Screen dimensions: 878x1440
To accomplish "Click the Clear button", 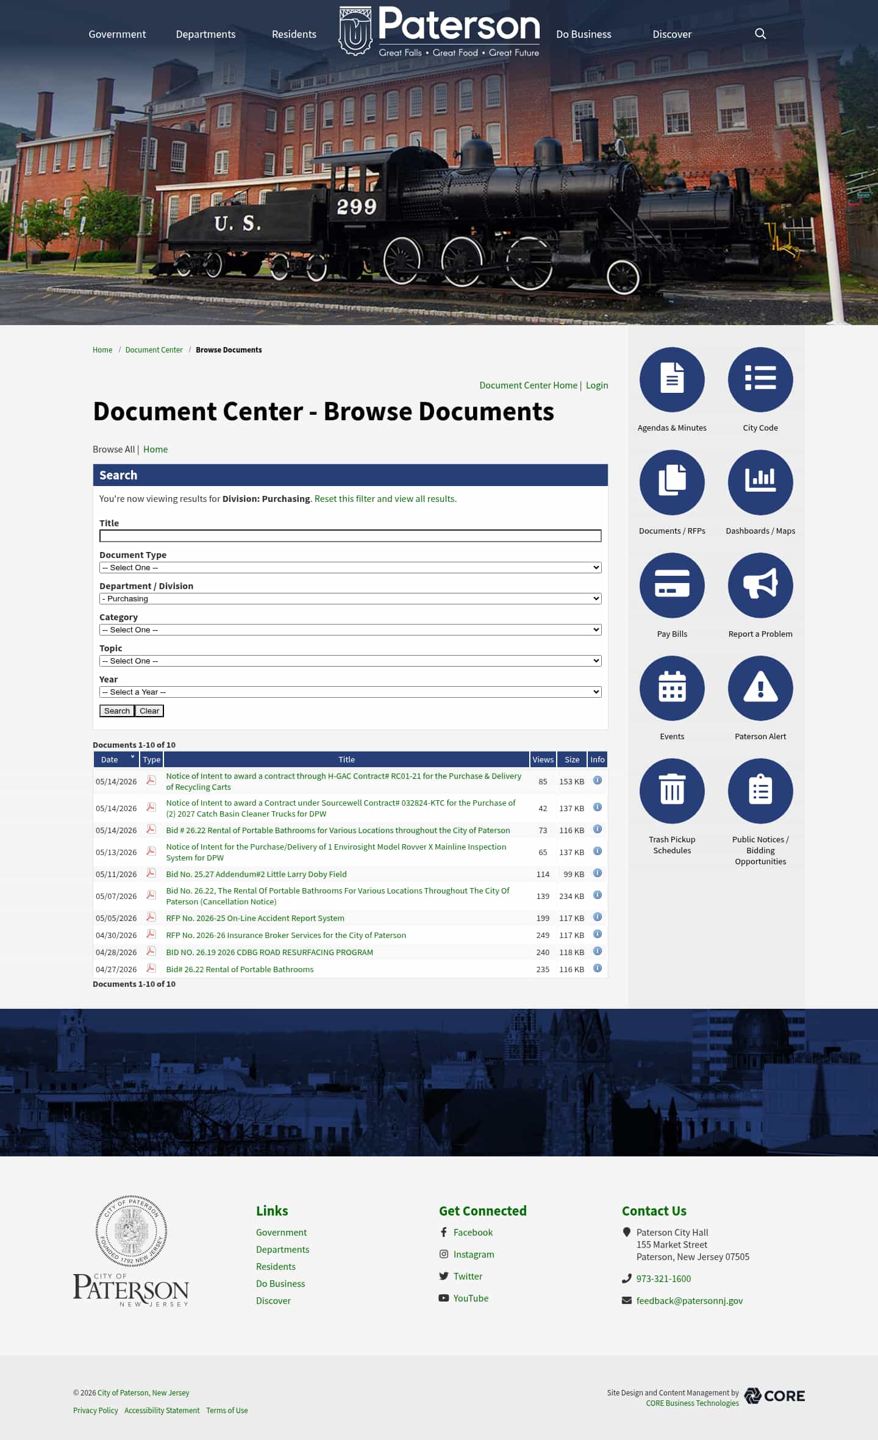I will point(149,711).
